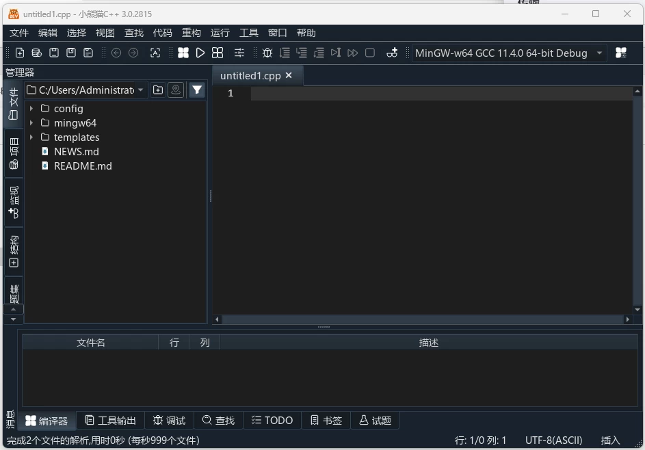Switch to the 调试 bottom panel tab
The image size is (645, 450).
click(x=169, y=420)
